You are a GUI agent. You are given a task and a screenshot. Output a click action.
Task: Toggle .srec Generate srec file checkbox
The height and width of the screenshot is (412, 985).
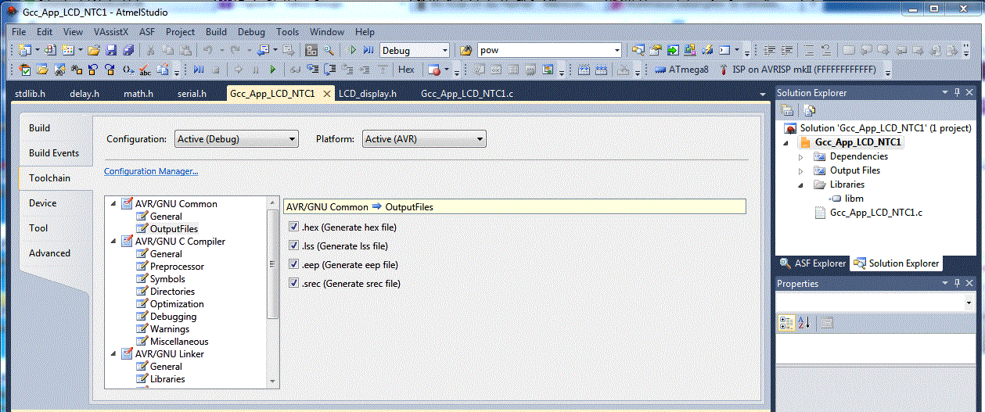point(294,284)
